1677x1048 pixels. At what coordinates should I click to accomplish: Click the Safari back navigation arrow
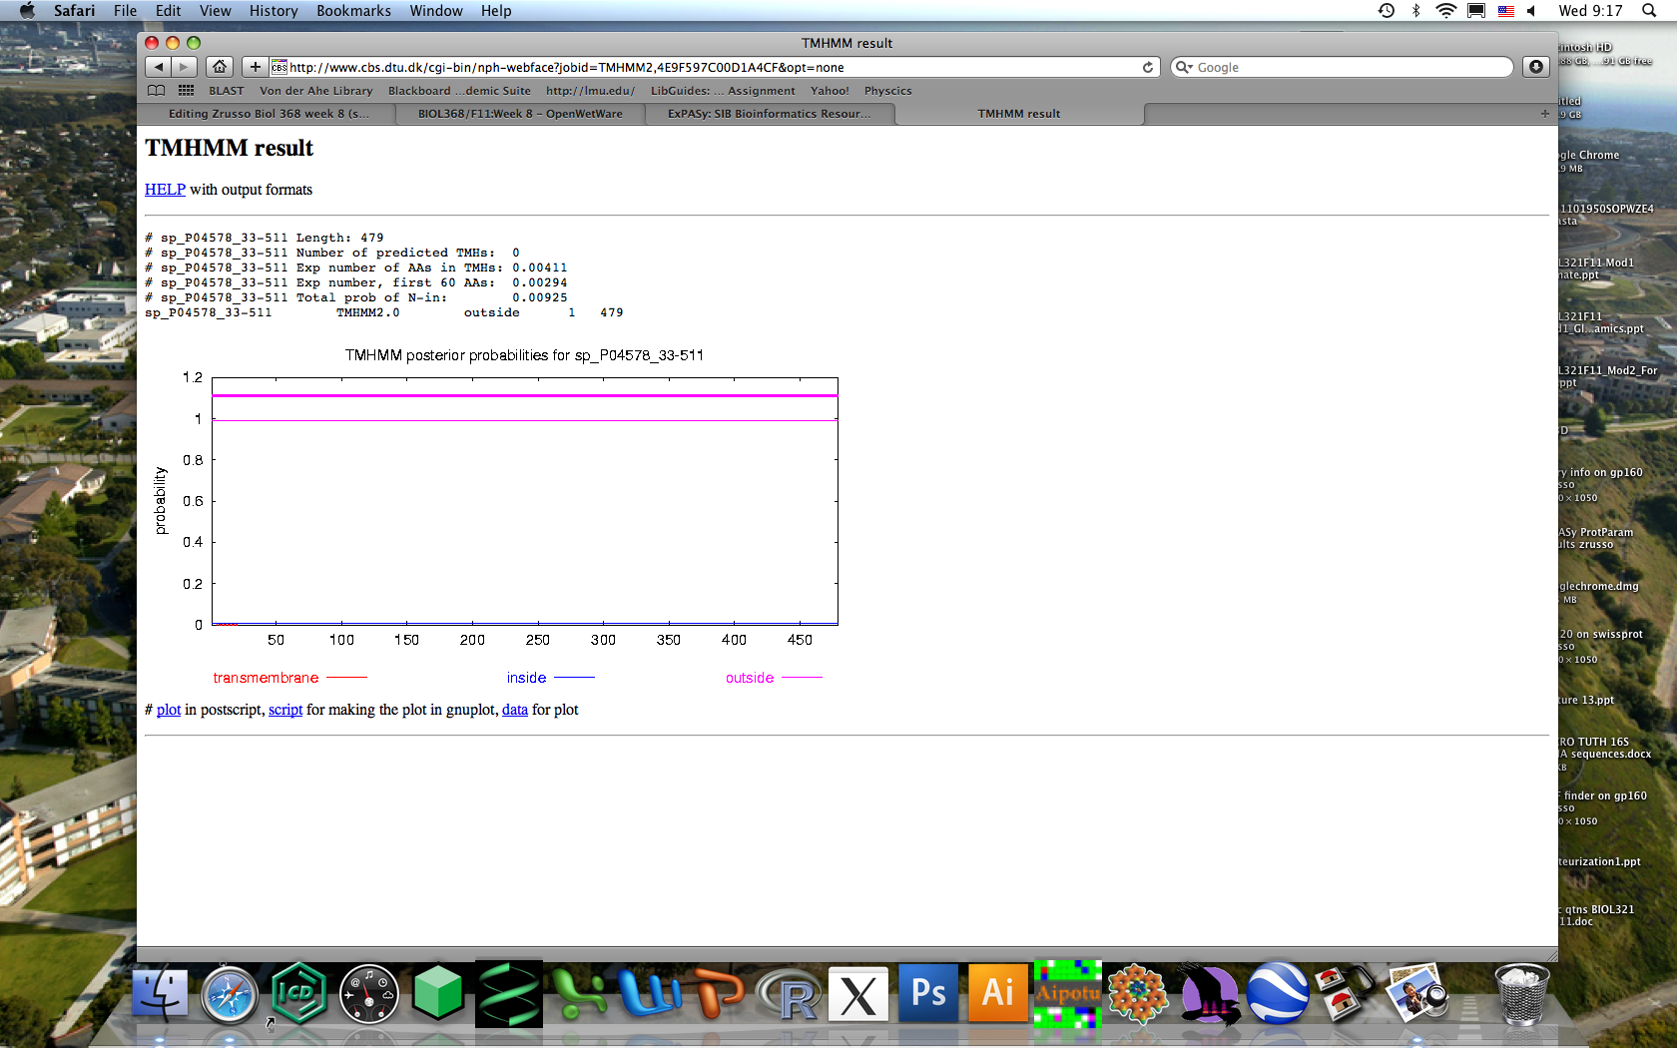[x=158, y=67]
